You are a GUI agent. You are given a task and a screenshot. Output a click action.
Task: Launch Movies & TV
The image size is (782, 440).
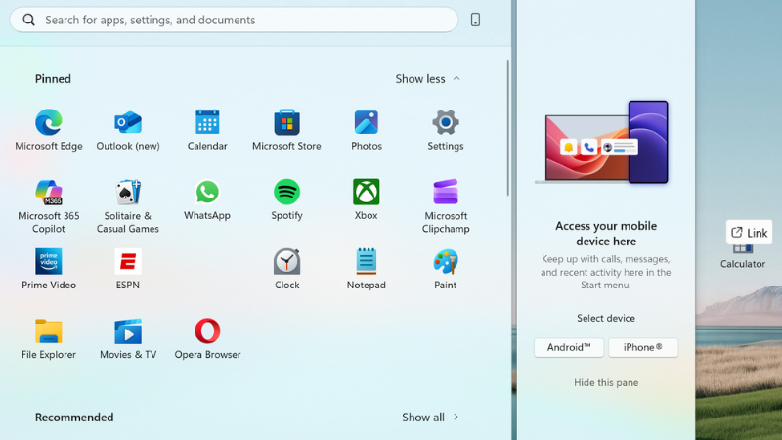coord(128,339)
